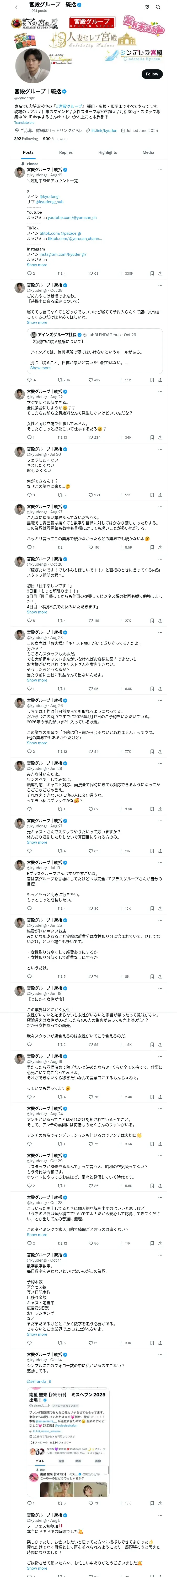Click the "900 Followers" count

(55, 139)
